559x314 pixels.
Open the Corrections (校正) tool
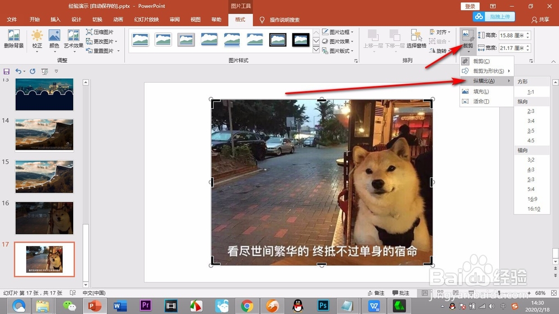point(37,40)
